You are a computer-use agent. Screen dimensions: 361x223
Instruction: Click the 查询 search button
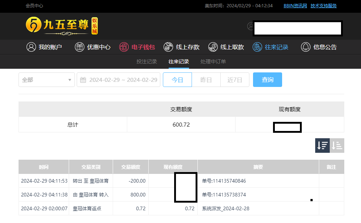point(268,80)
